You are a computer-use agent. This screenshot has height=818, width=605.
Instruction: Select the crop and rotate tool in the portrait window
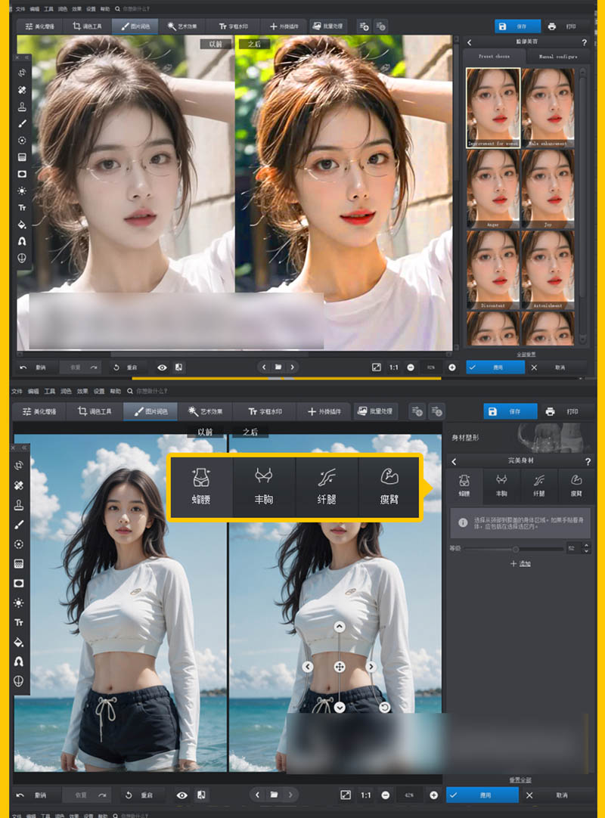tap(22, 73)
